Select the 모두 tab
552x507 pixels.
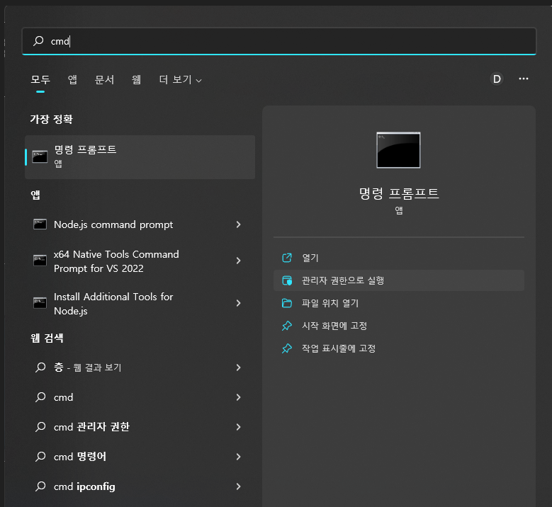pyautogui.click(x=40, y=79)
